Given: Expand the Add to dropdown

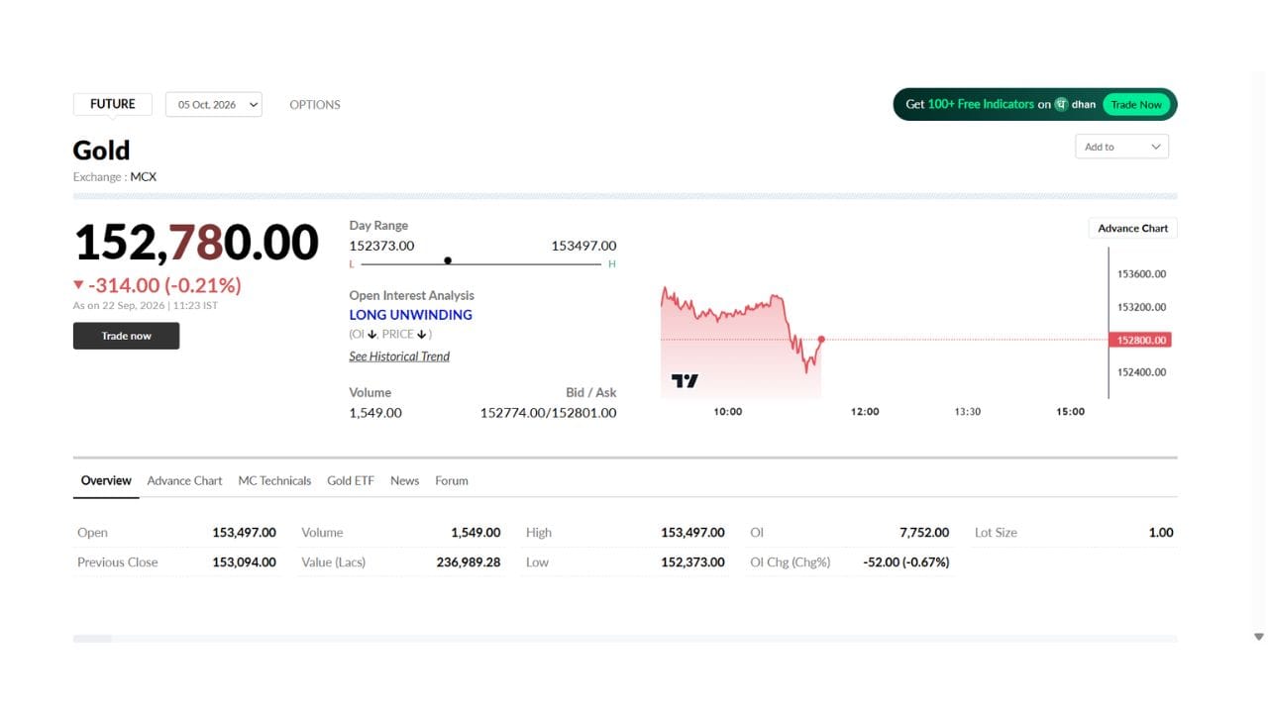Looking at the screenshot, I should (1121, 147).
